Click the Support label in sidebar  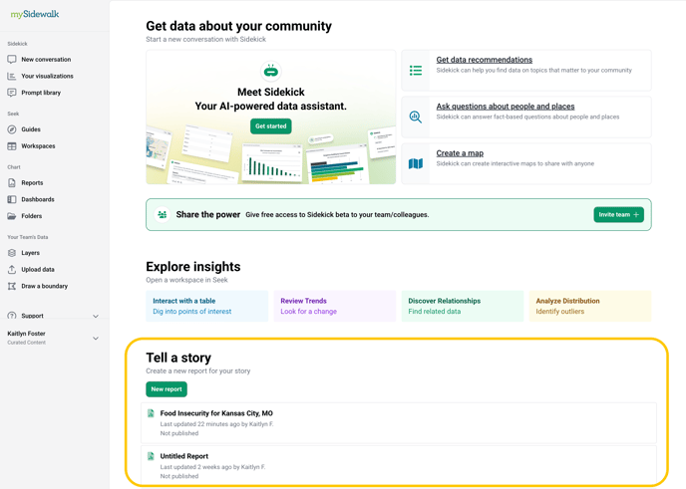coord(32,316)
